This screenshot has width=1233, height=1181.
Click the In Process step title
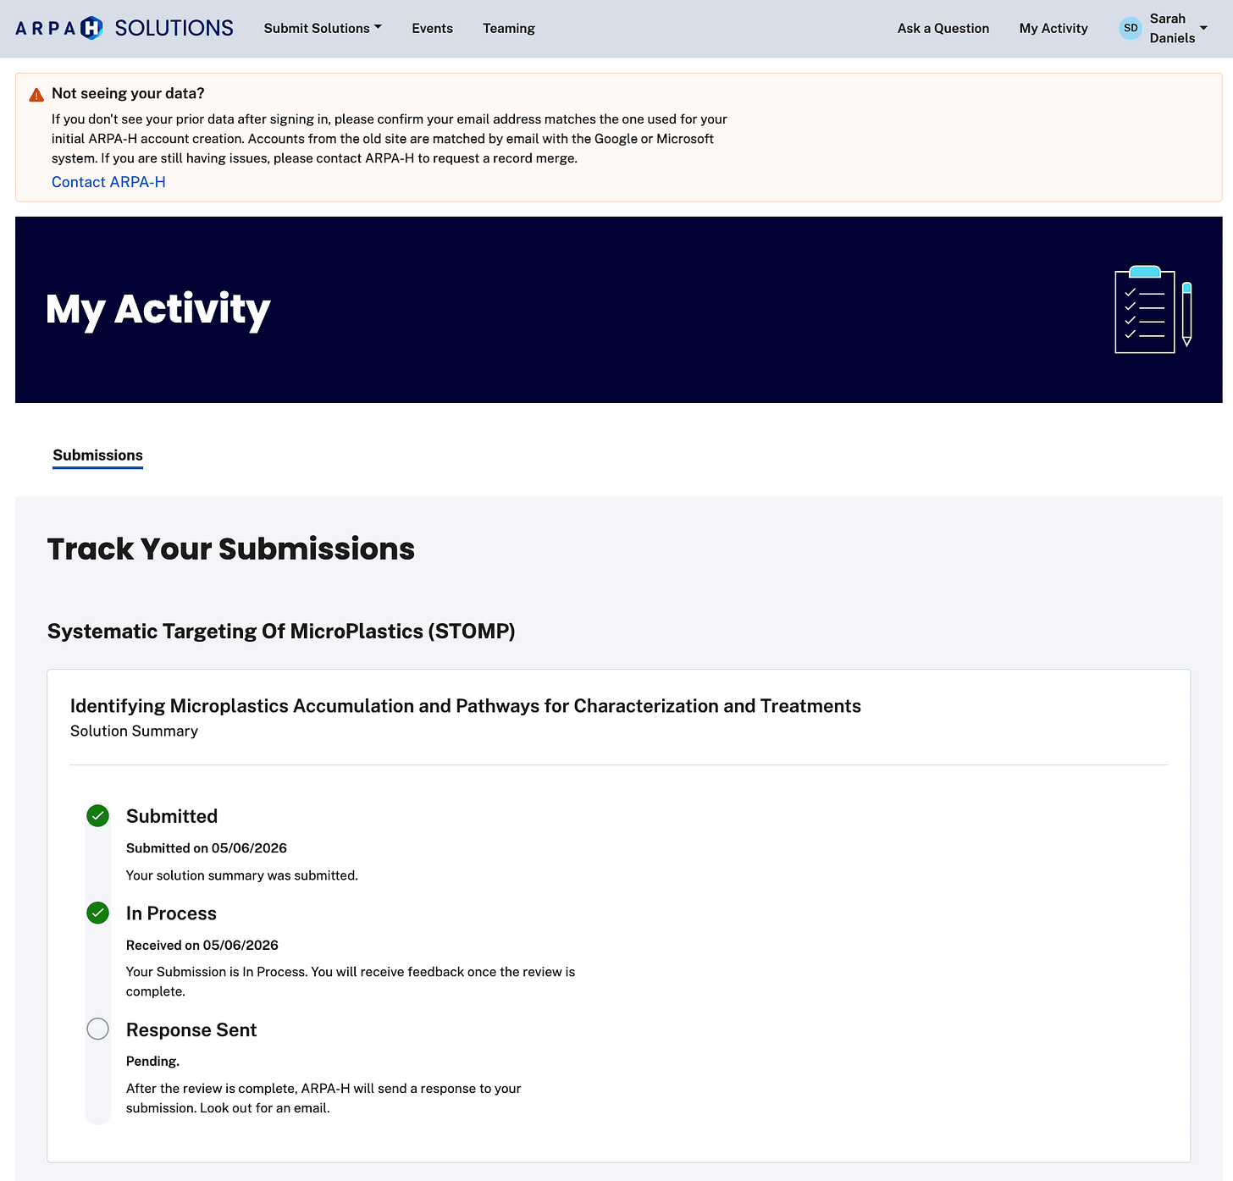point(171,913)
